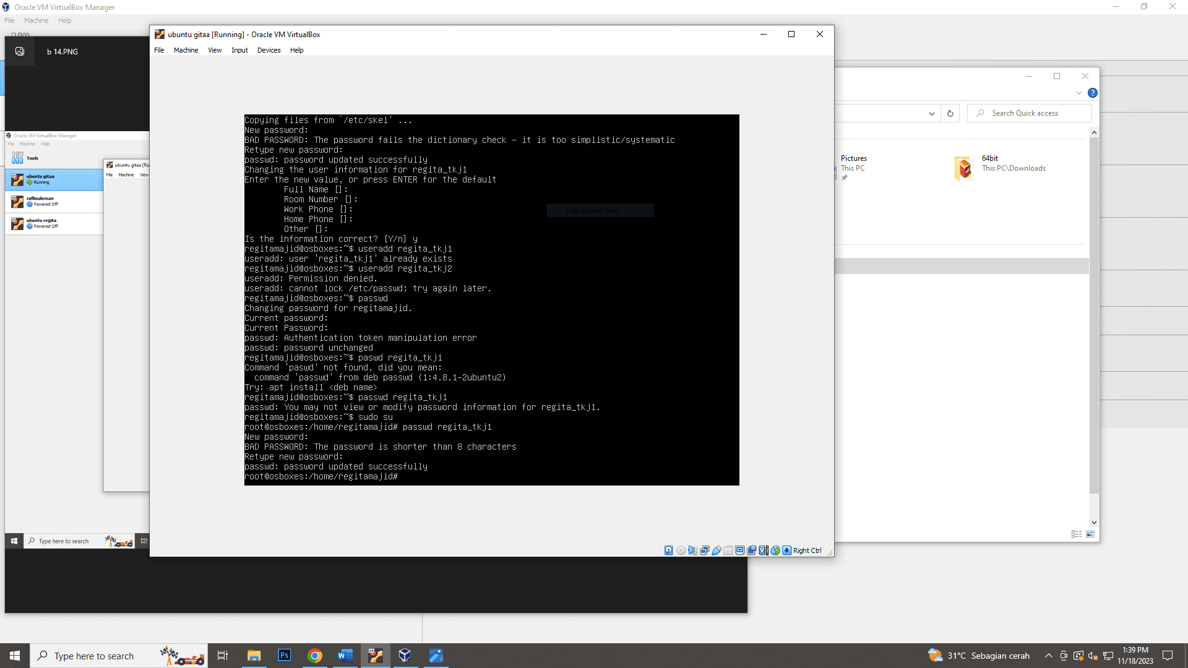Click File Explorer scrollbar up arrow
This screenshot has width=1188, height=668.
[x=1094, y=132]
